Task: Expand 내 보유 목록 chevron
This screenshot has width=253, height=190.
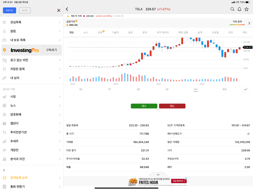Action: pyautogui.click(x=59, y=40)
